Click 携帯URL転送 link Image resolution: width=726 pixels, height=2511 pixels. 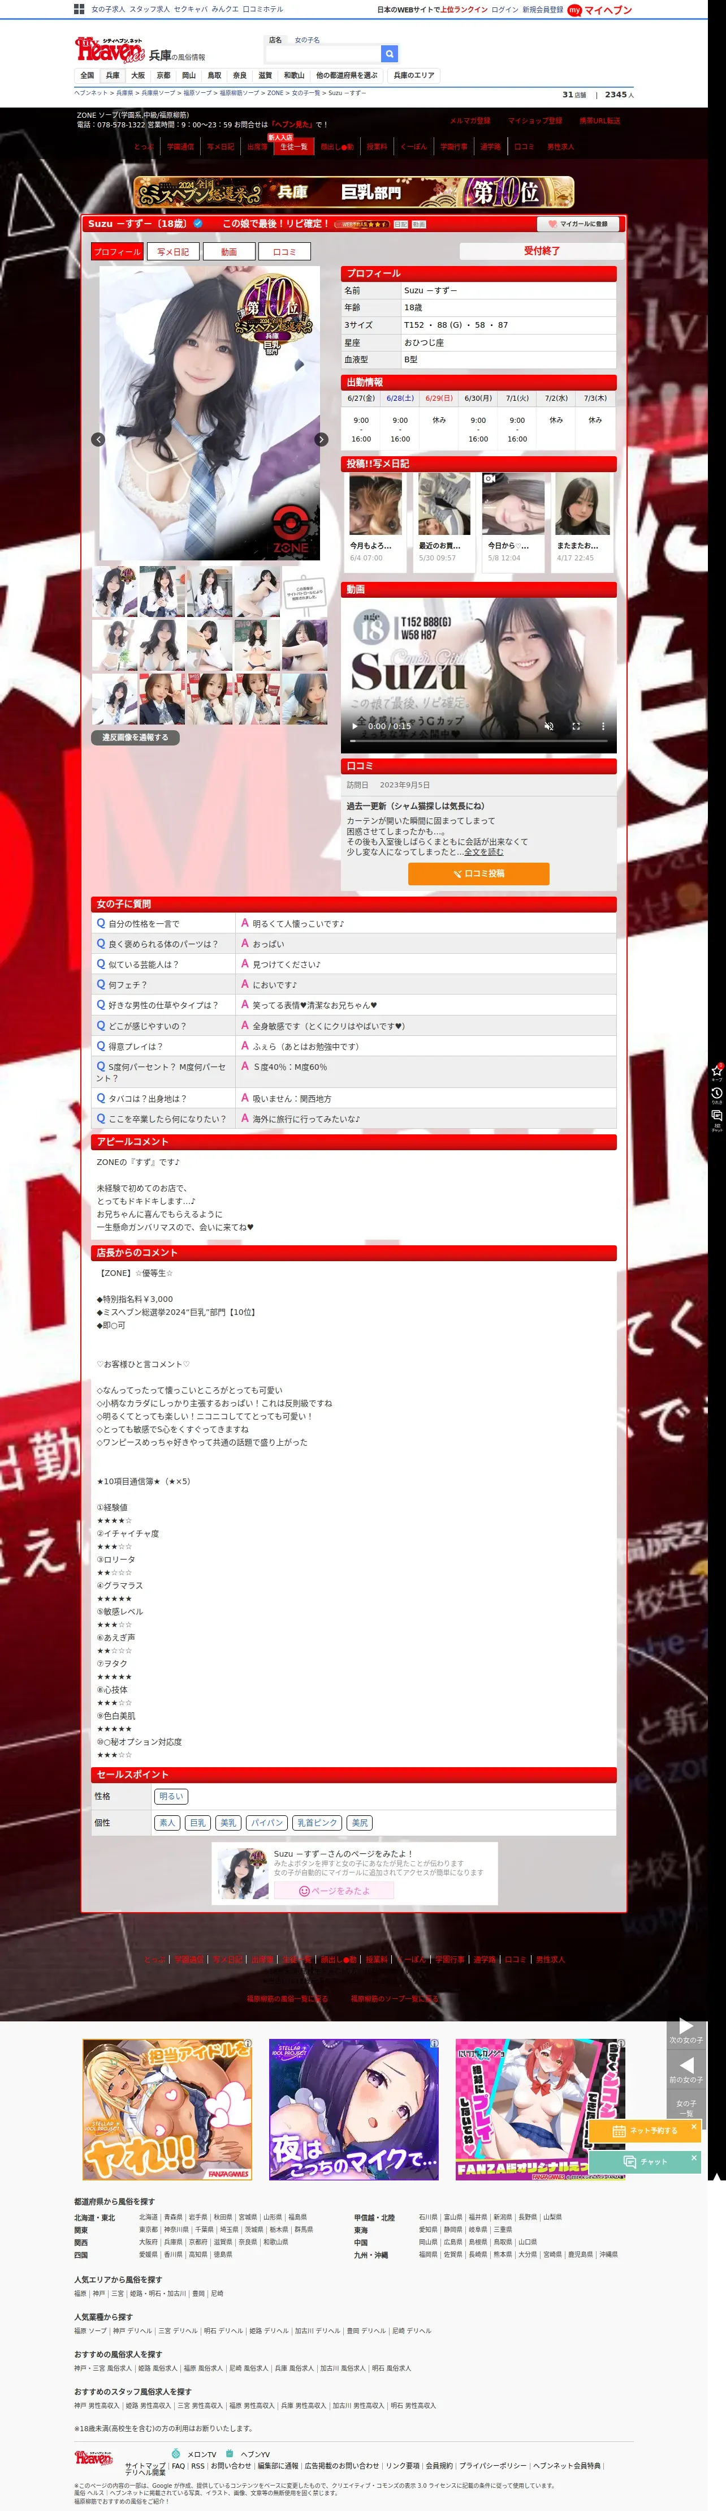pos(599,121)
